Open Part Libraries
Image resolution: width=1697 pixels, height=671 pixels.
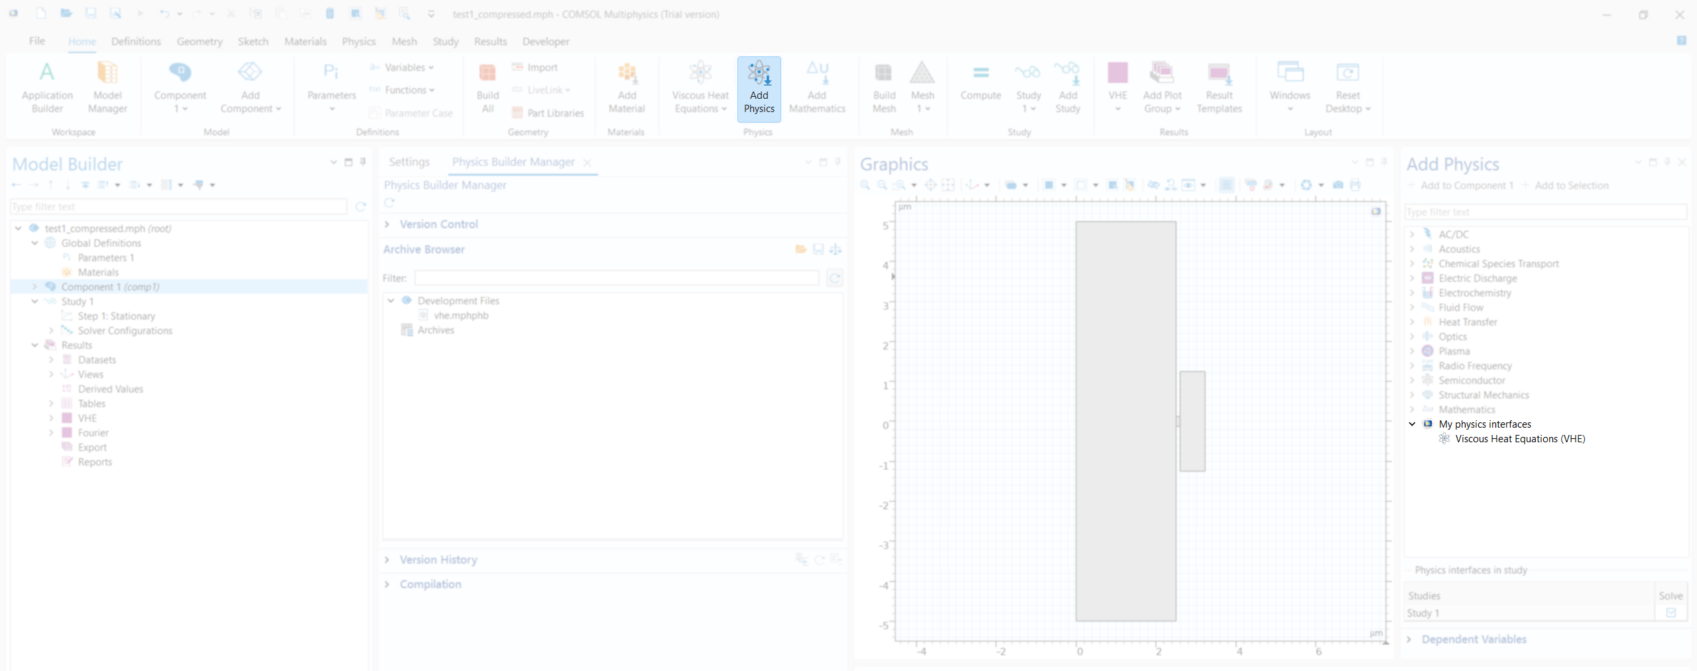coord(548,113)
